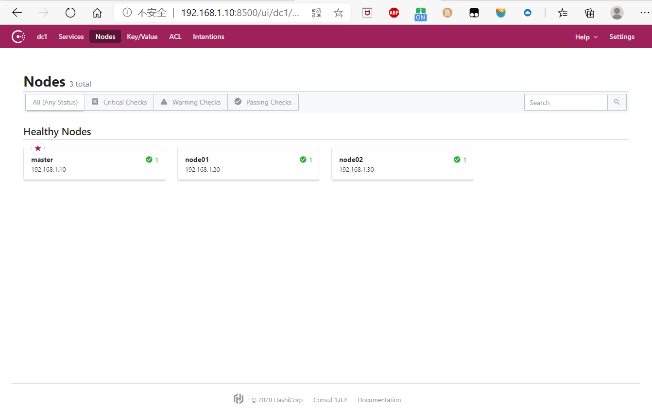Filter nodes by Passing Checks
652x409 pixels.
(x=263, y=102)
